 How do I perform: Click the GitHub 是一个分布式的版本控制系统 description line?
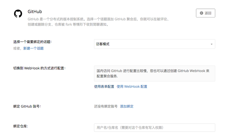(x=99, y=19)
